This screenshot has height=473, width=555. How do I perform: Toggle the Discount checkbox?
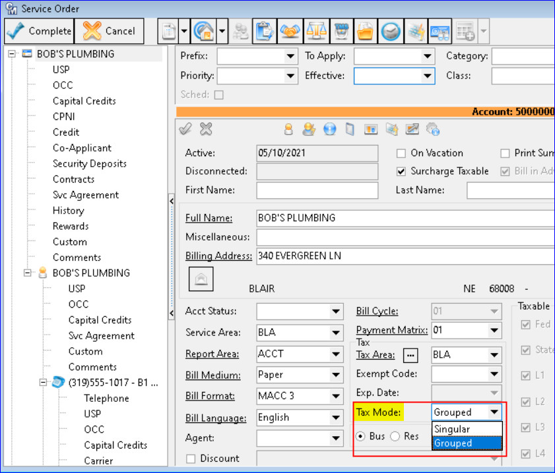191,459
